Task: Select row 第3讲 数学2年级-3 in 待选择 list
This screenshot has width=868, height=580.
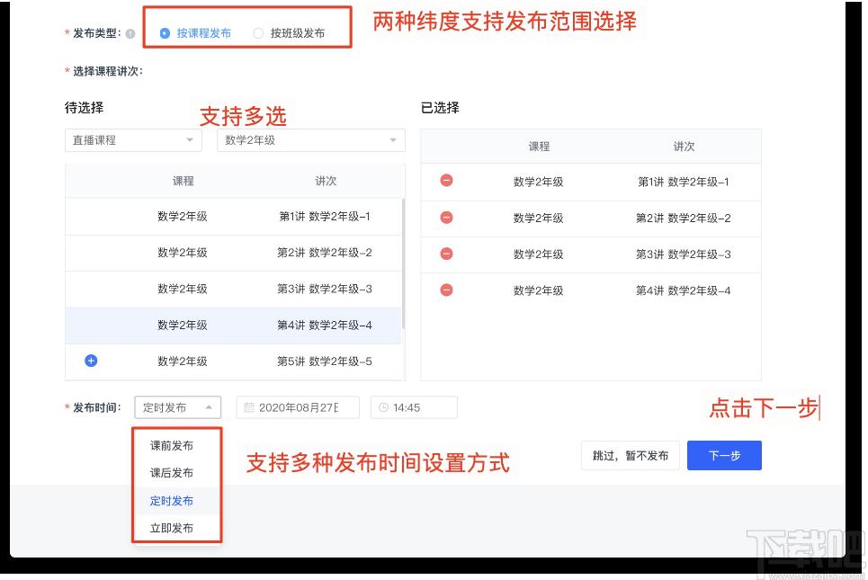Action: coord(233,289)
